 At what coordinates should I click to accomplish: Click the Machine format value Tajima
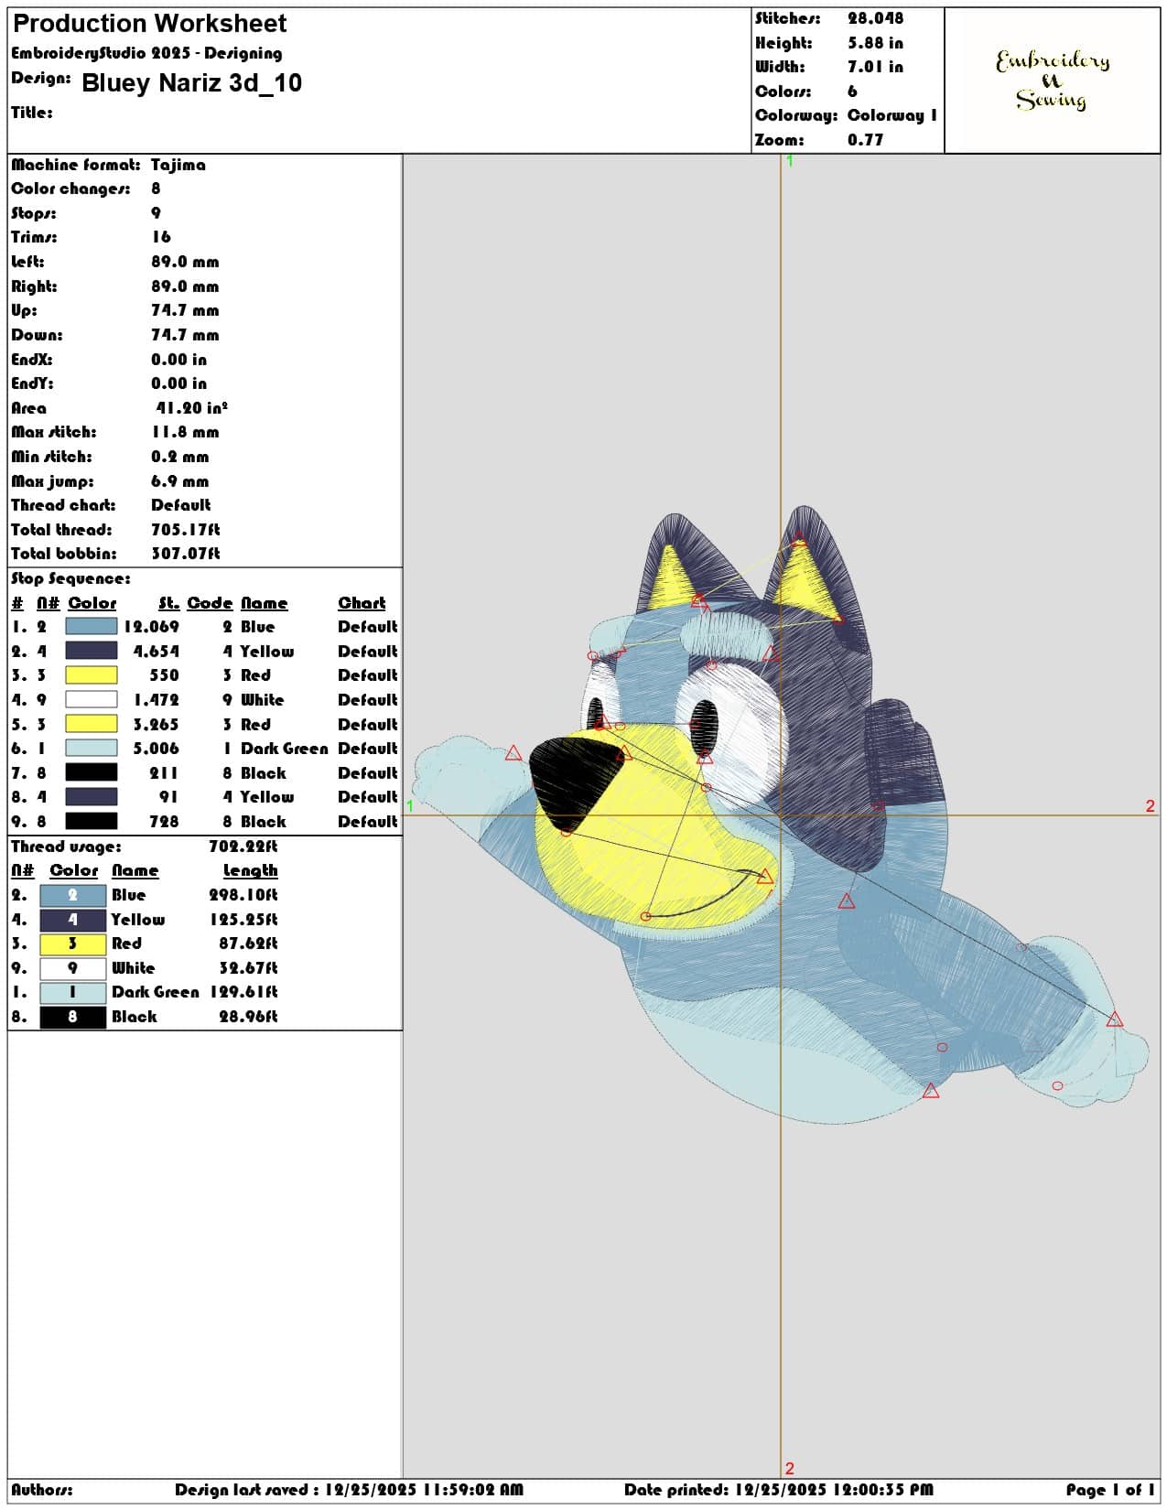click(178, 165)
